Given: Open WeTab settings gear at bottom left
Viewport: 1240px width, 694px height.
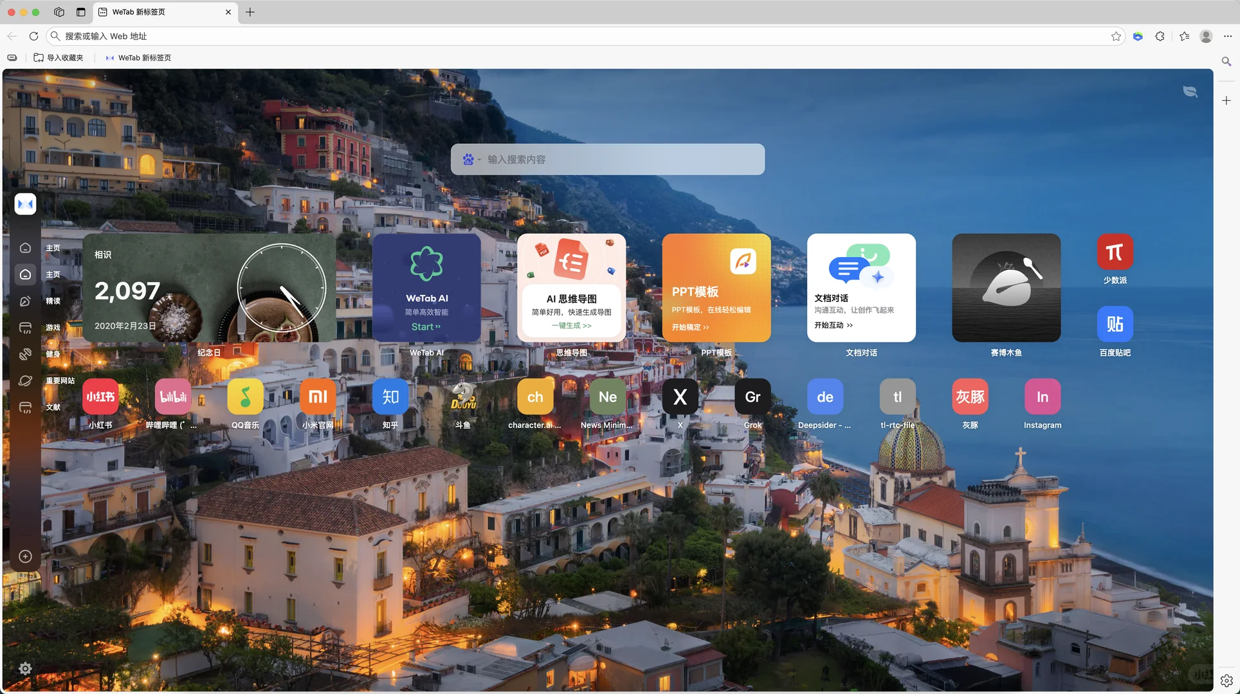Looking at the screenshot, I should (x=25, y=668).
